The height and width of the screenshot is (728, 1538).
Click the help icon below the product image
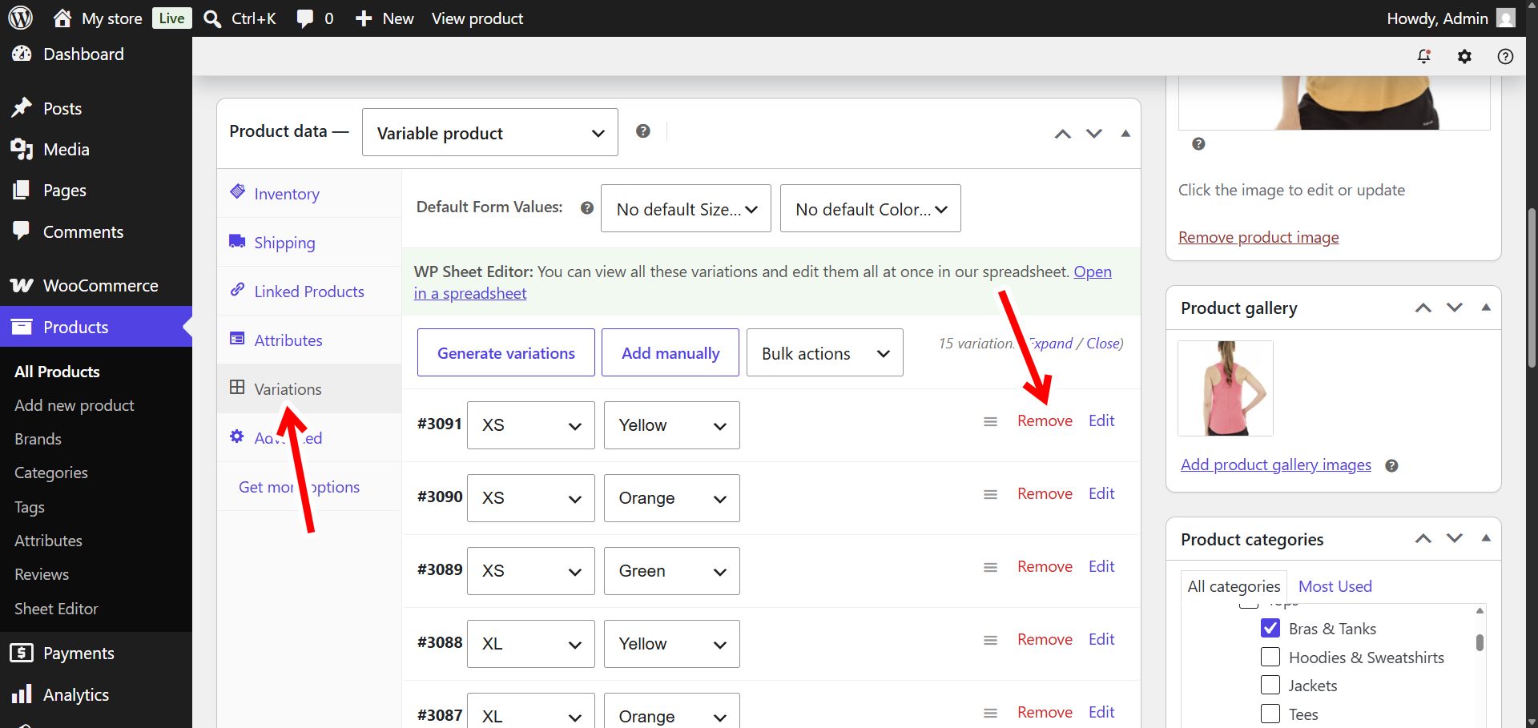coord(1198,144)
